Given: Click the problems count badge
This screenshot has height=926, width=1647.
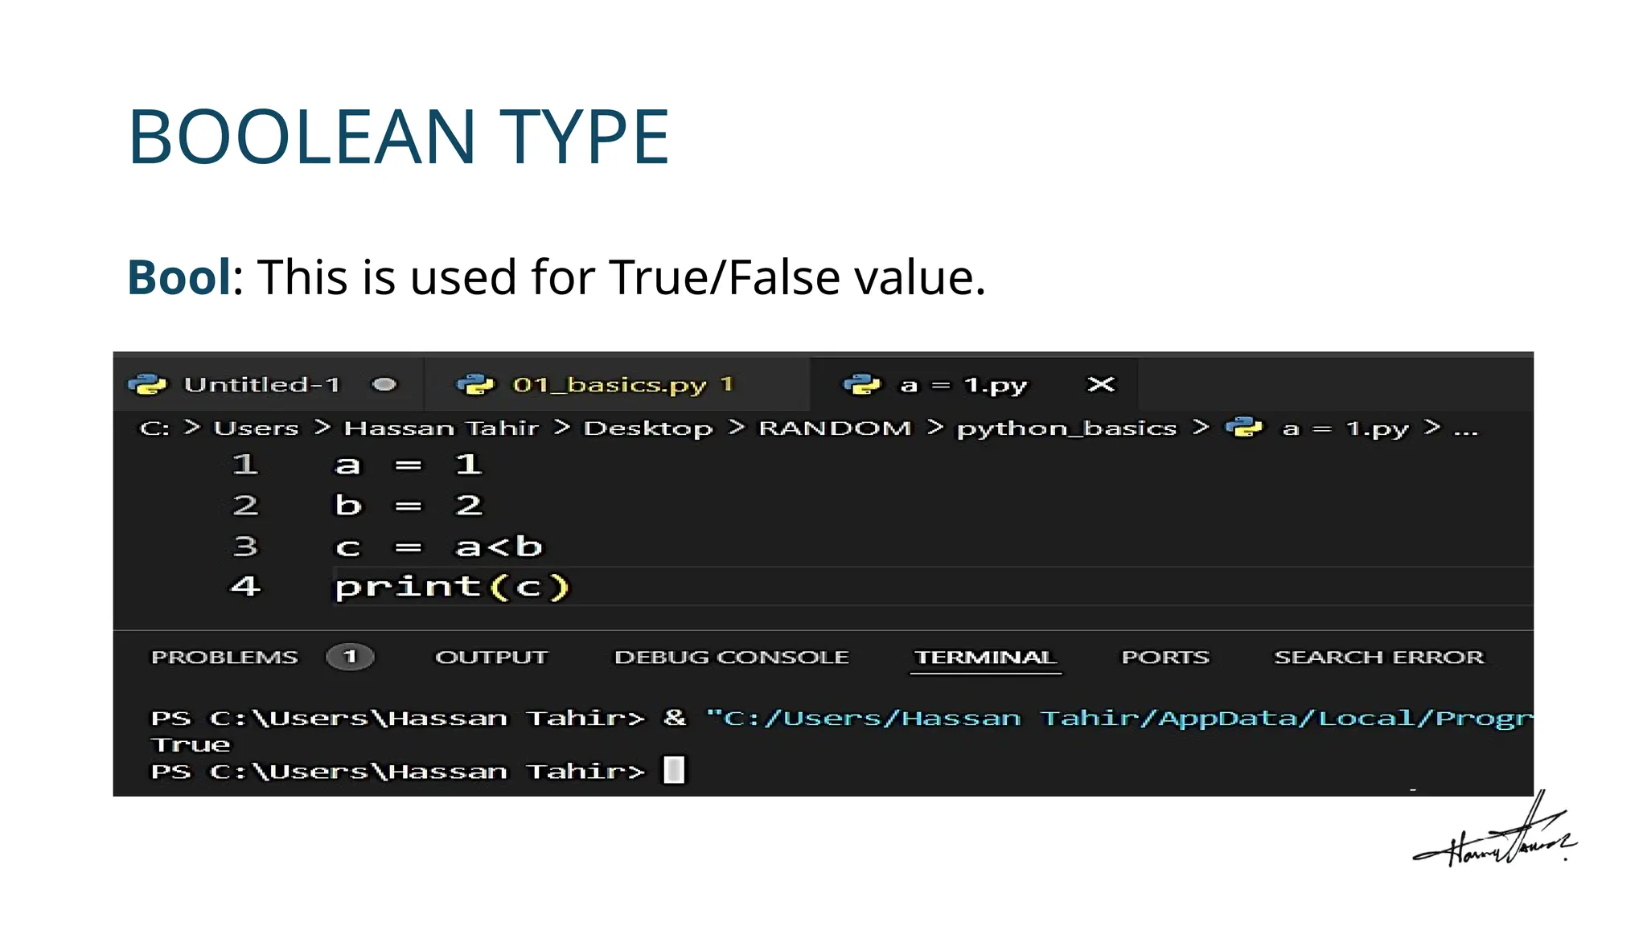Looking at the screenshot, I should [349, 657].
